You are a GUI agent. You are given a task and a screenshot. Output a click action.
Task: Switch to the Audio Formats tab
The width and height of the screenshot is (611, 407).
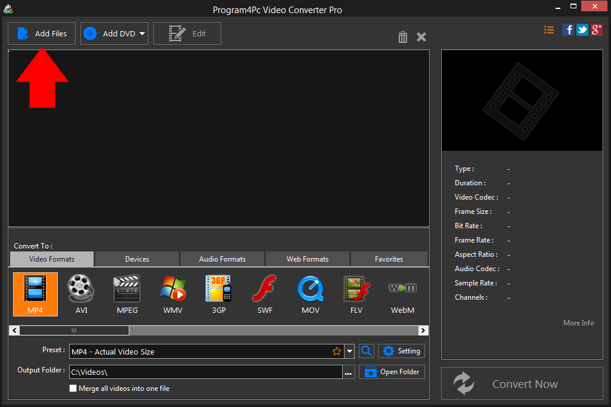pos(222,259)
